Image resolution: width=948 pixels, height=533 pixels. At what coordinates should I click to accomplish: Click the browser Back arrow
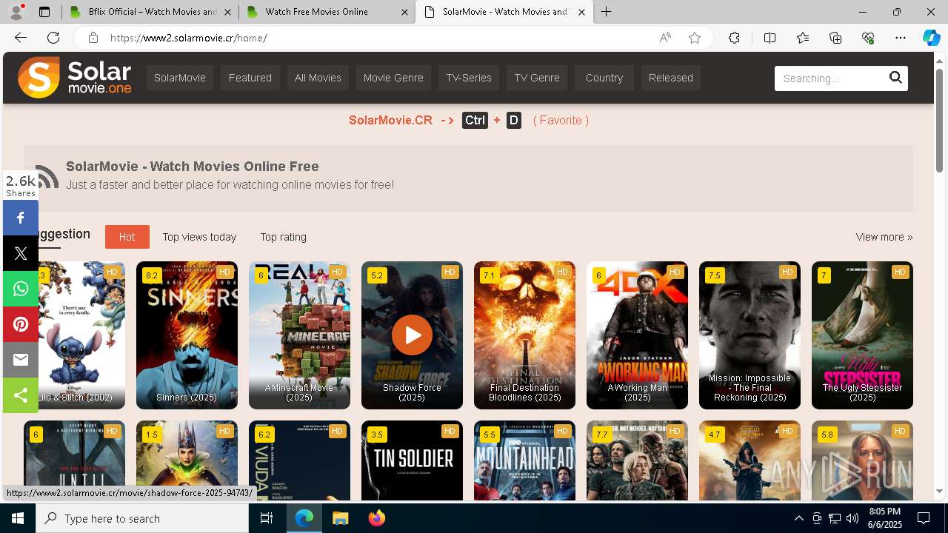coord(20,38)
